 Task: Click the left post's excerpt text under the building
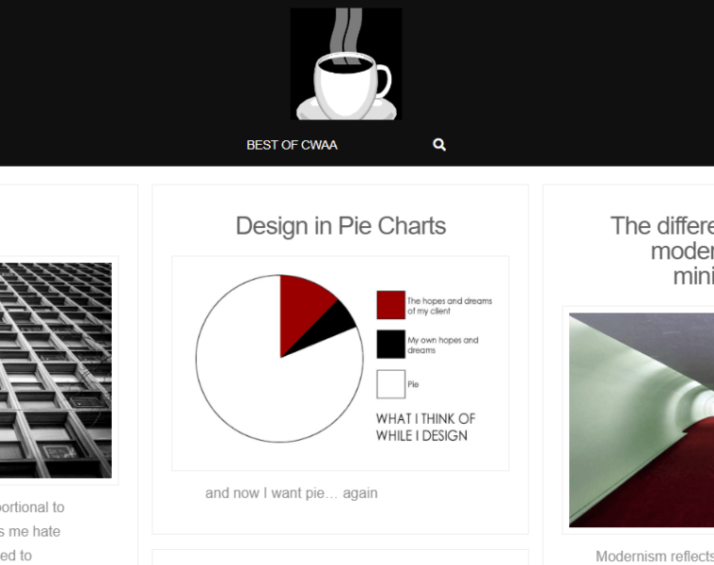coord(31,531)
